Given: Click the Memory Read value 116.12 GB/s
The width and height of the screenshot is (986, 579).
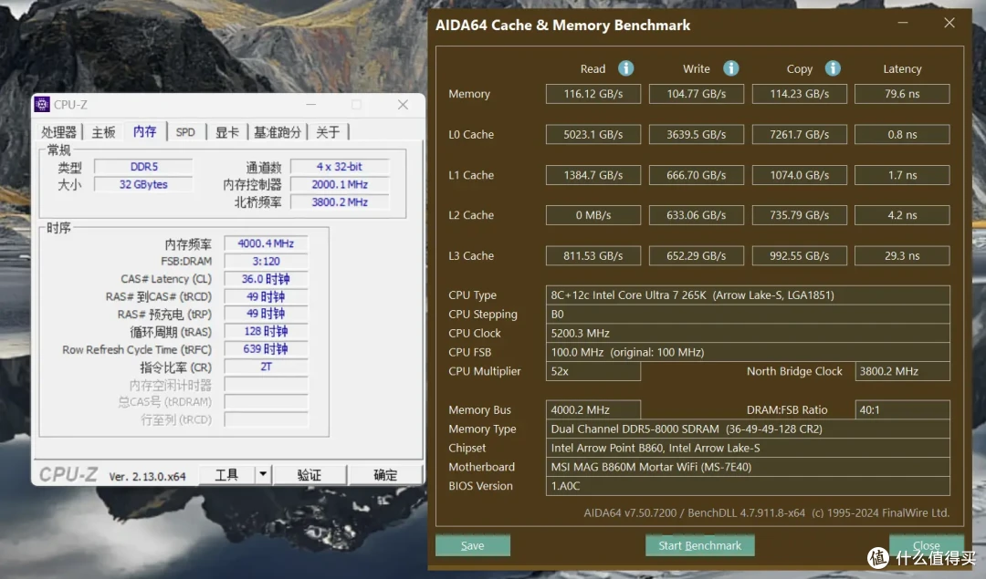Looking at the screenshot, I should point(593,94).
